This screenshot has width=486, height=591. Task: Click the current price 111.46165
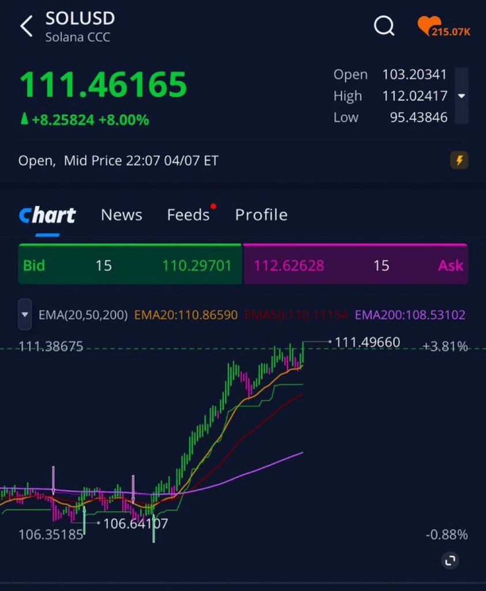(x=103, y=84)
